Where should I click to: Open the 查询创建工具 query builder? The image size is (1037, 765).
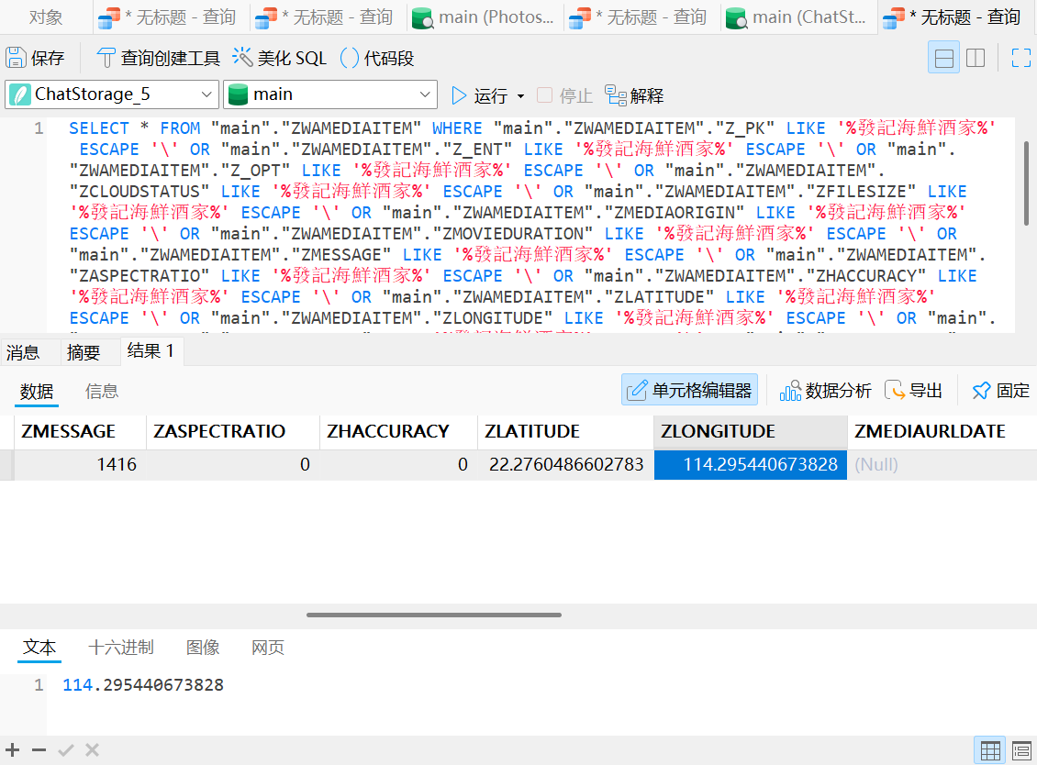click(158, 58)
